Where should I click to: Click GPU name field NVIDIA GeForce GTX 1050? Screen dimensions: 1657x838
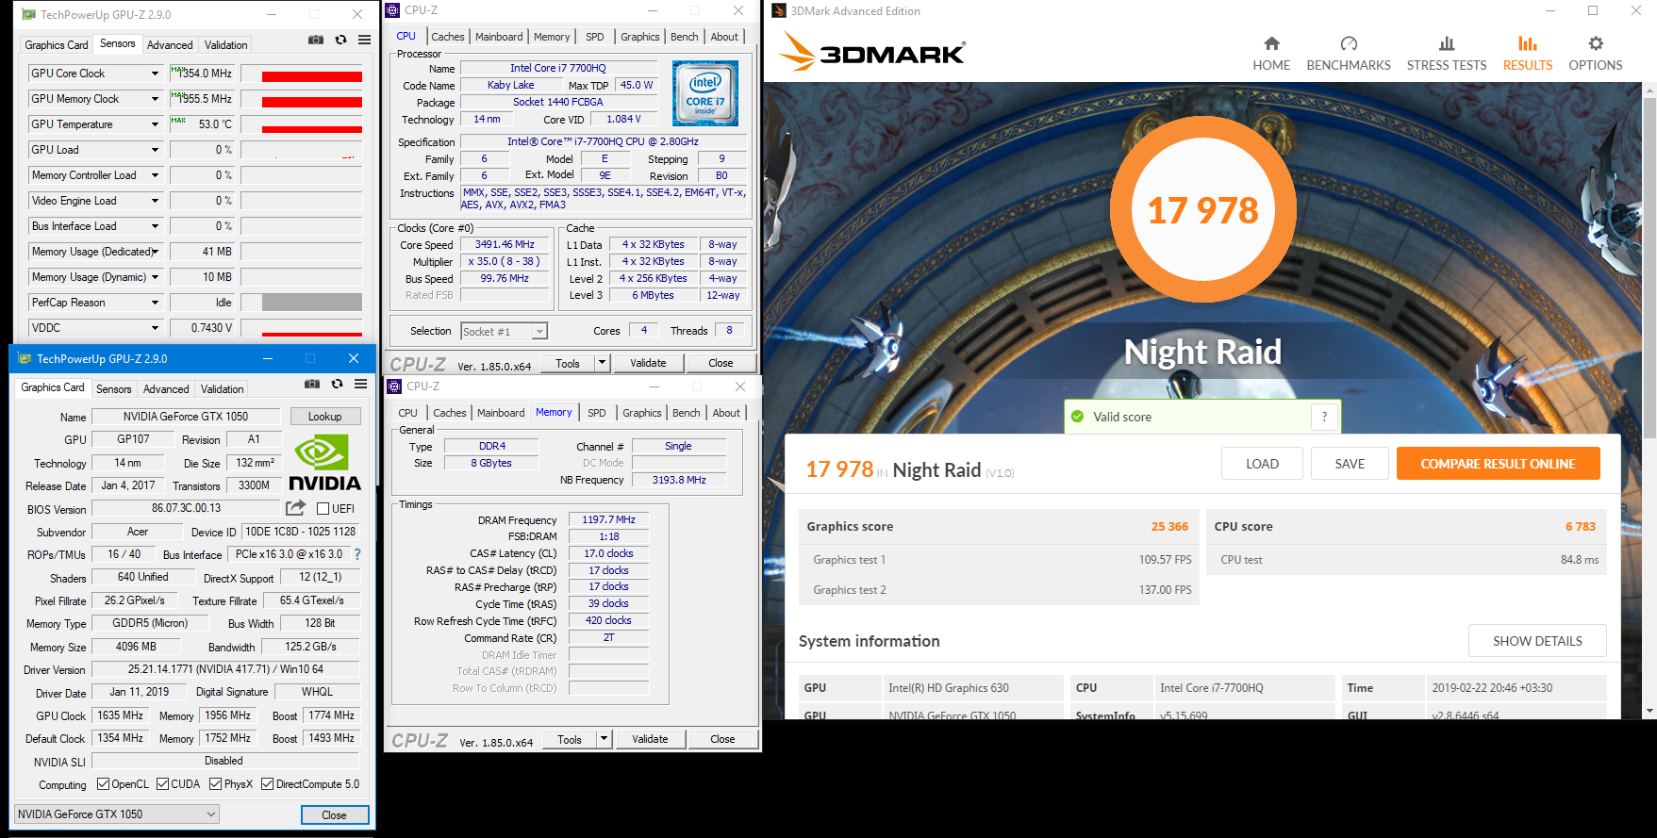tap(186, 417)
